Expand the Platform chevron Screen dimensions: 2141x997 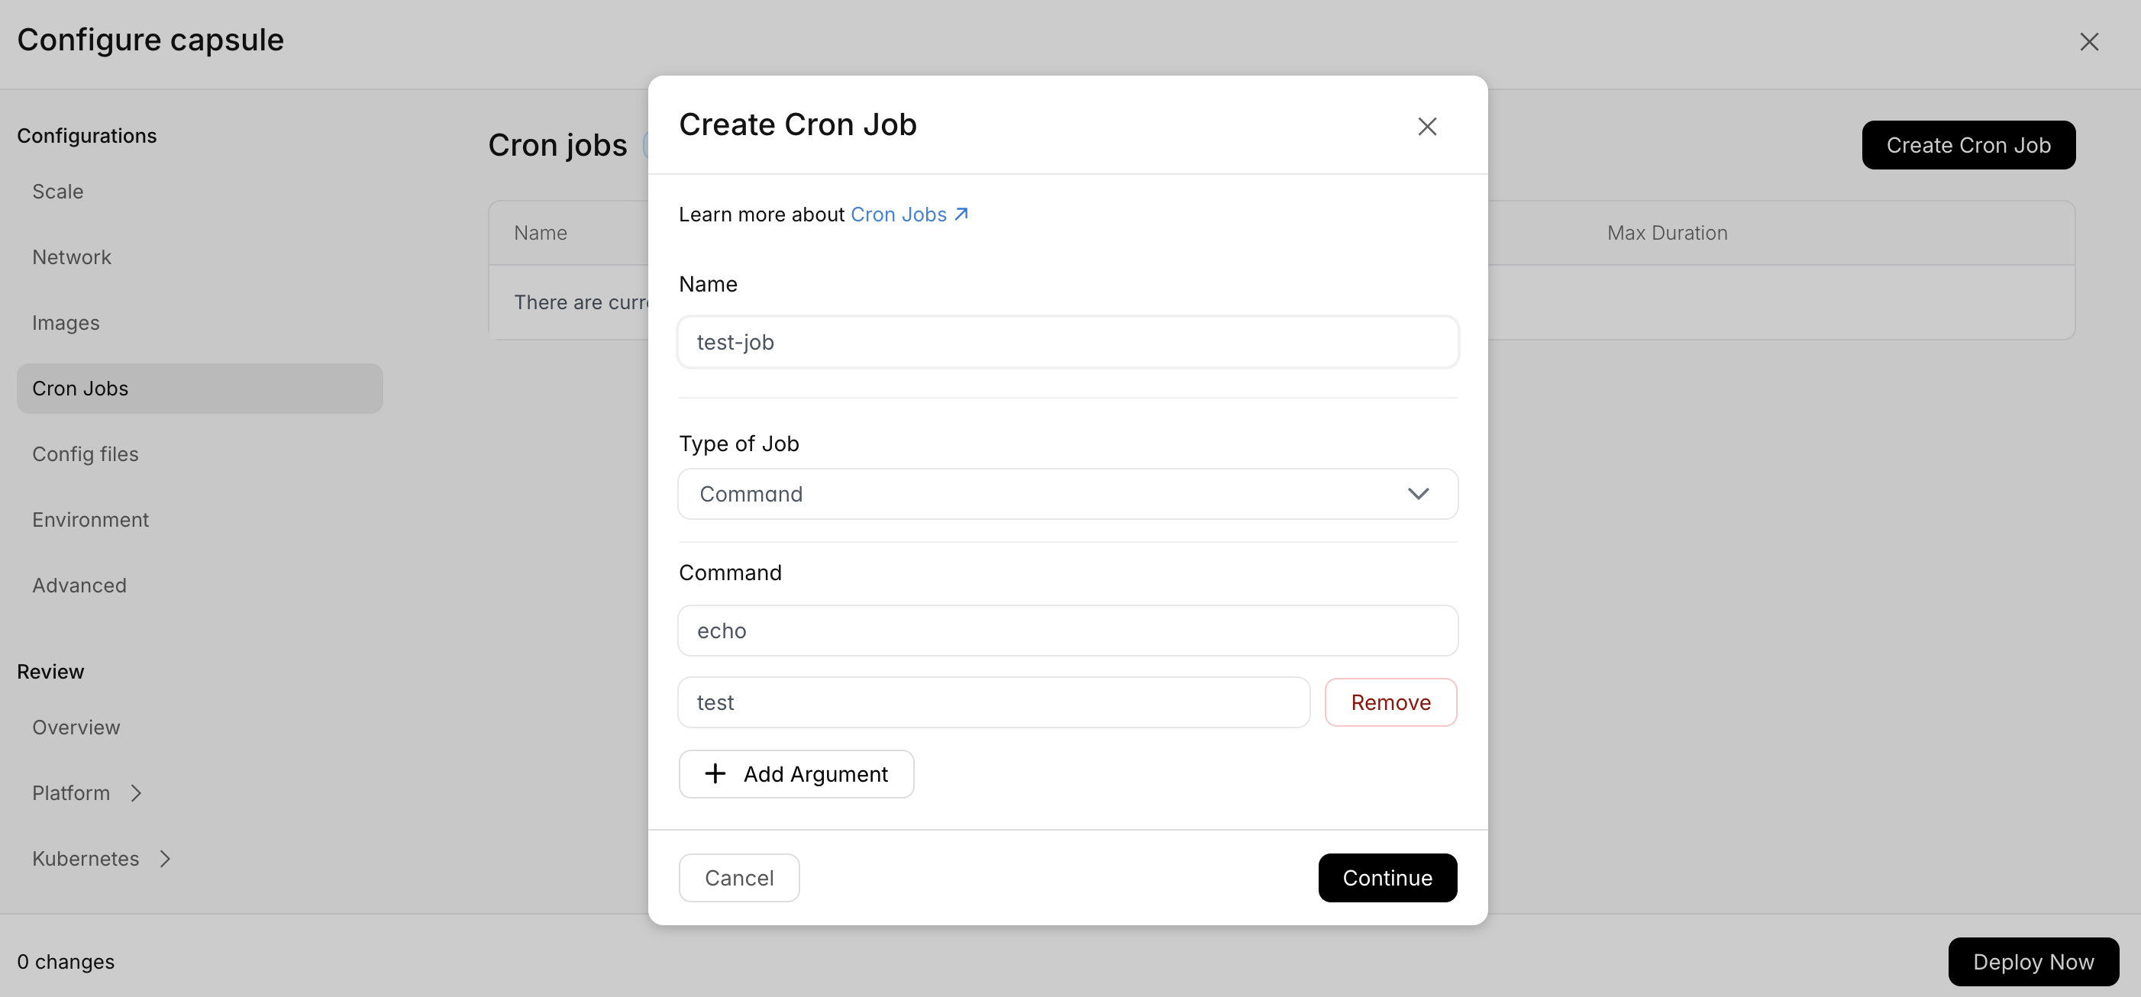click(137, 793)
